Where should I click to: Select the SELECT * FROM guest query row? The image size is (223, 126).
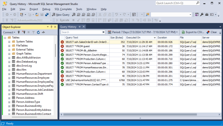coord(140,46)
